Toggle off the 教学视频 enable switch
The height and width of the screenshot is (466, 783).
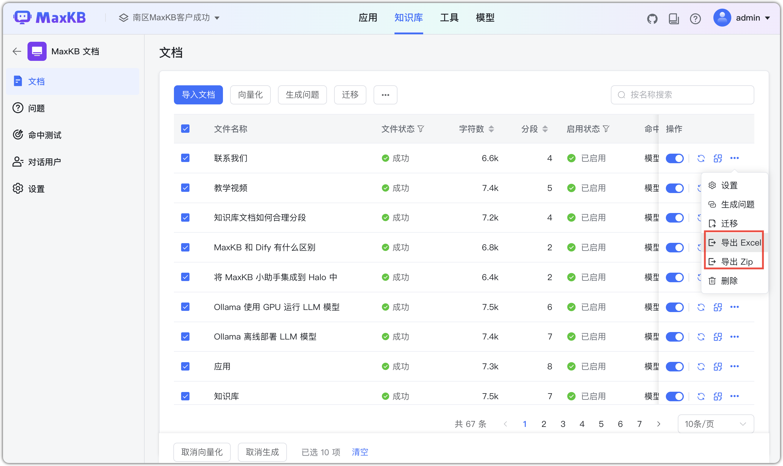(675, 188)
